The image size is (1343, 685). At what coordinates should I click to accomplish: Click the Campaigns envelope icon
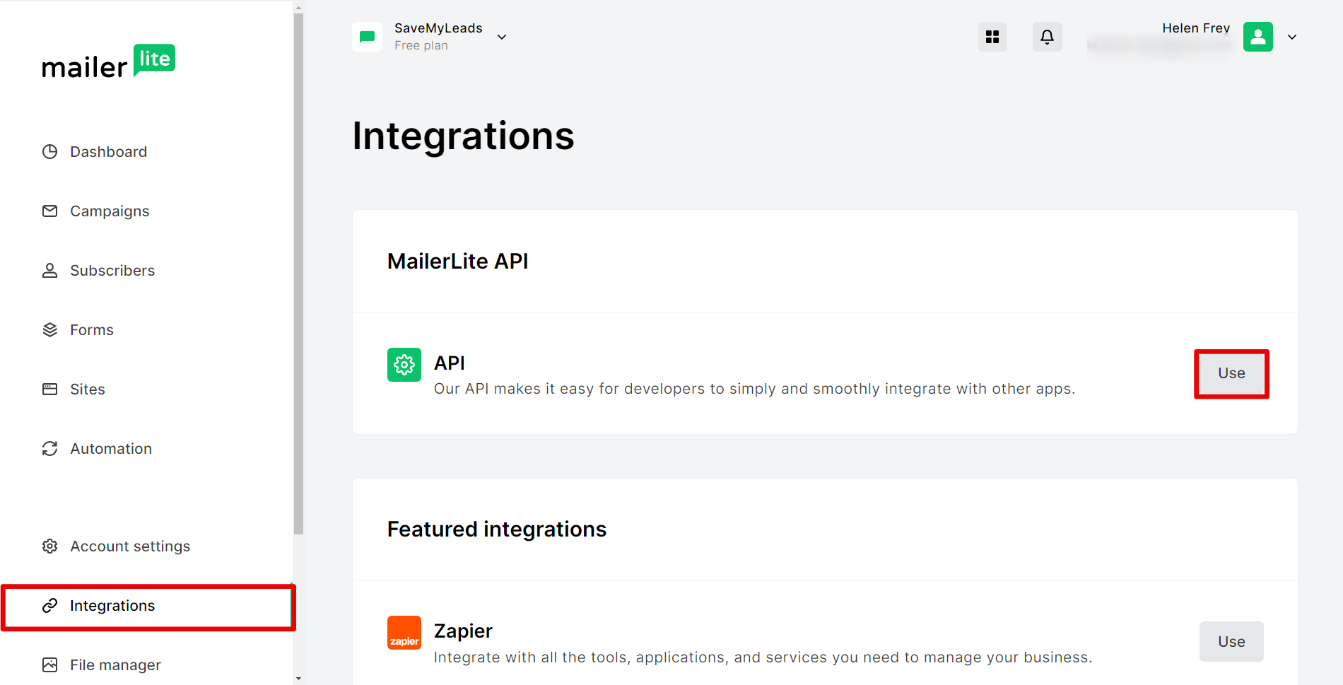(x=49, y=211)
